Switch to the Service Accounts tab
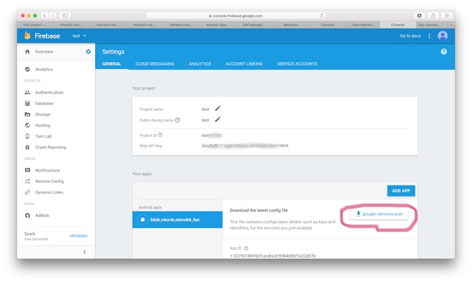Screen dimensions: 472x283 (x=297, y=64)
